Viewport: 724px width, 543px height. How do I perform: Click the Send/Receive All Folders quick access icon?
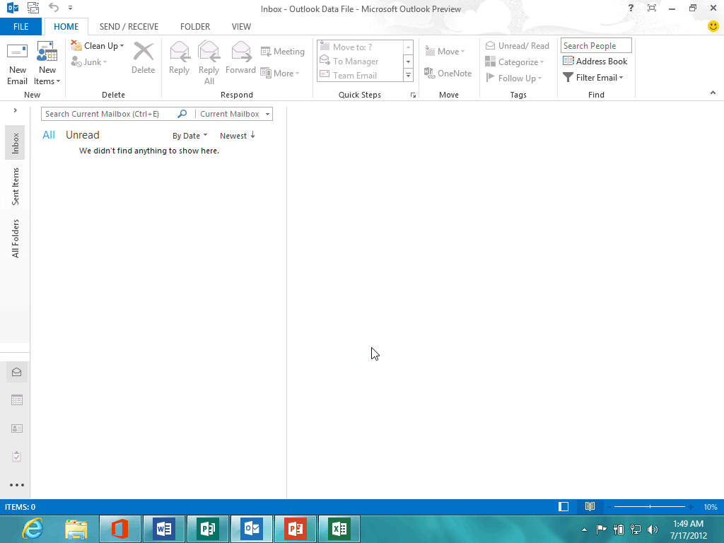(33, 7)
